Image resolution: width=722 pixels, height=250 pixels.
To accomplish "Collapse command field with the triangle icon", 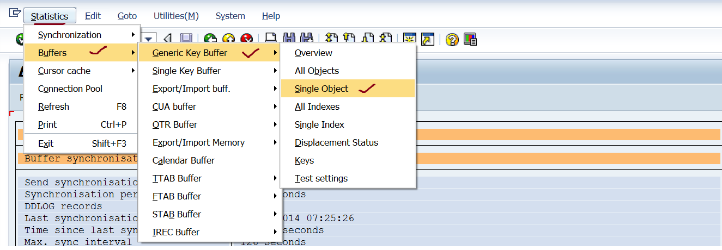I will [167, 39].
